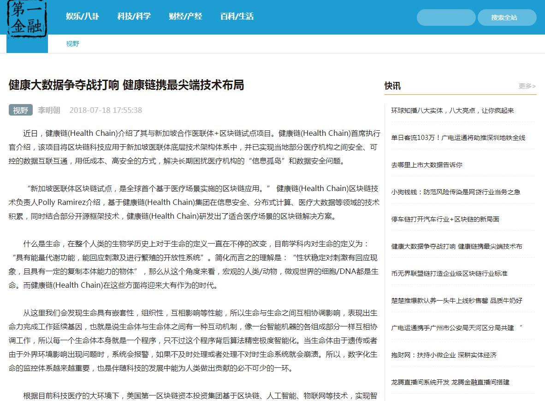Click the article headline 健康大数据争夺战打响
545x401 pixels.
tap(126, 85)
